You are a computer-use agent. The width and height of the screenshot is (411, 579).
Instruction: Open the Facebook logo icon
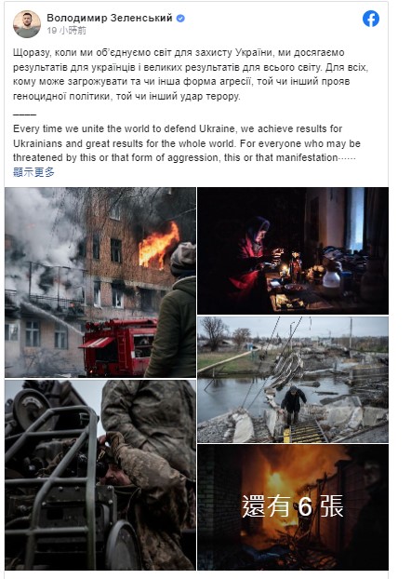(371, 19)
